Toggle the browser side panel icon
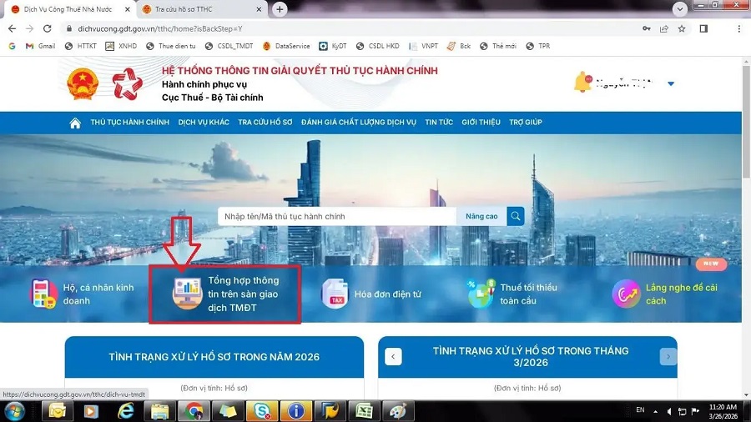Viewport: 751px width, 422px height. pos(703,28)
